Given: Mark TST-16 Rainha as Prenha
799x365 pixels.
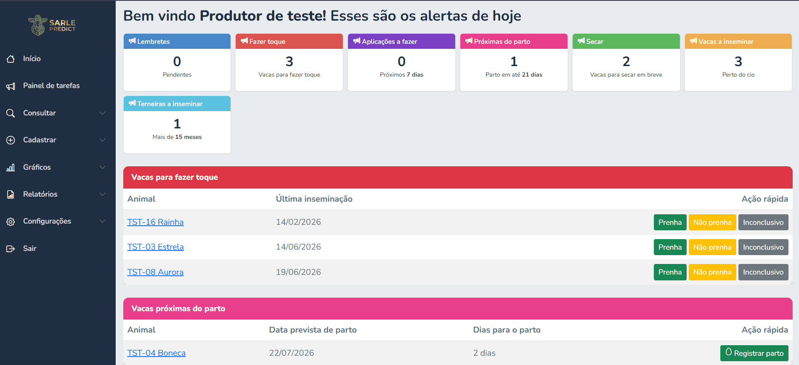Looking at the screenshot, I should 670,222.
